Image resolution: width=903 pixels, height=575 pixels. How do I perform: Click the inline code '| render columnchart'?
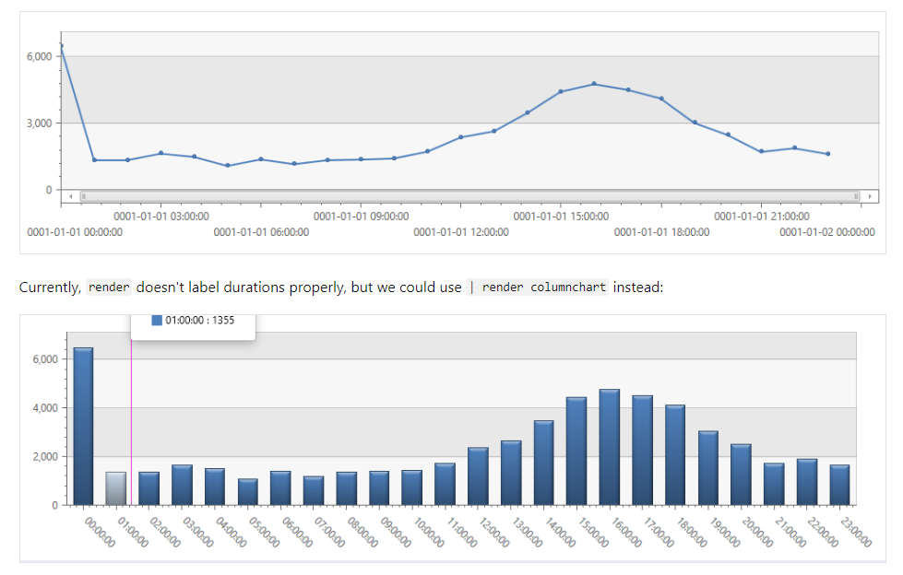click(x=538, y=287)
